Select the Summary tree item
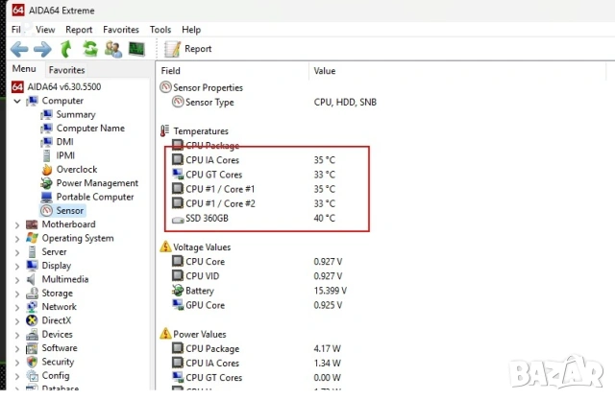This screenshot has width=615, height=400. tap(76, 114)
